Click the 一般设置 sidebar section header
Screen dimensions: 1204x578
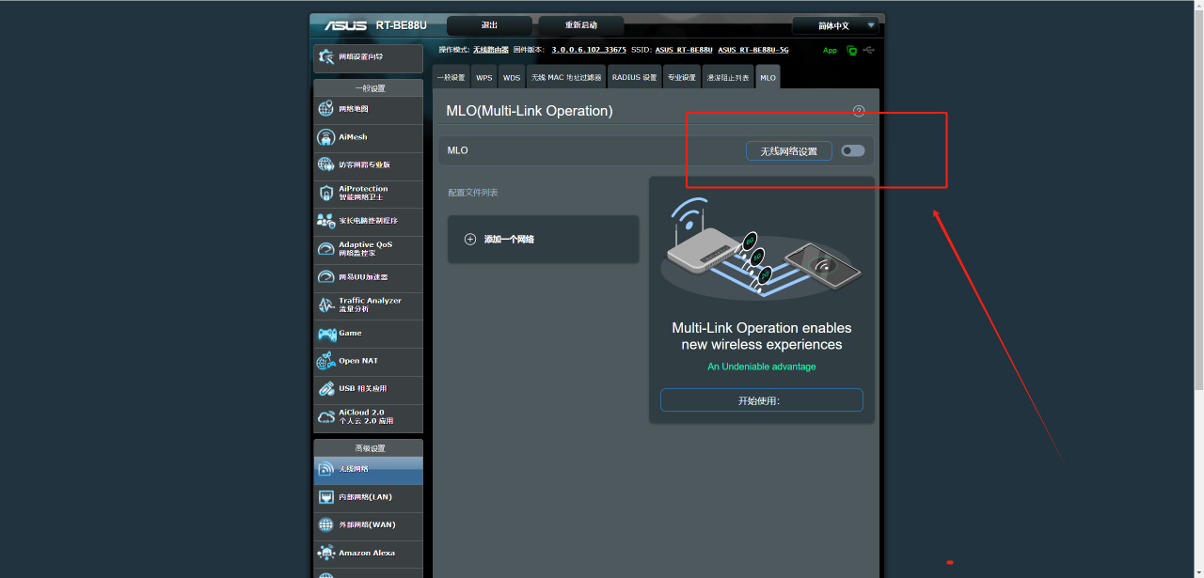(369, 88)
